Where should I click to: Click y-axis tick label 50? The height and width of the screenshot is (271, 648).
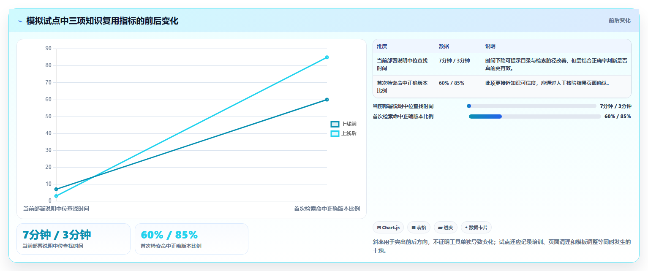48,117
